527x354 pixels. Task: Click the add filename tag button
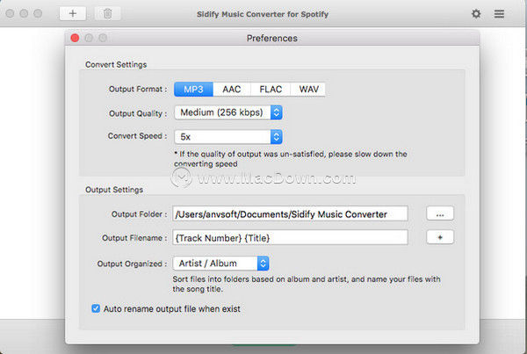point(440,237)
